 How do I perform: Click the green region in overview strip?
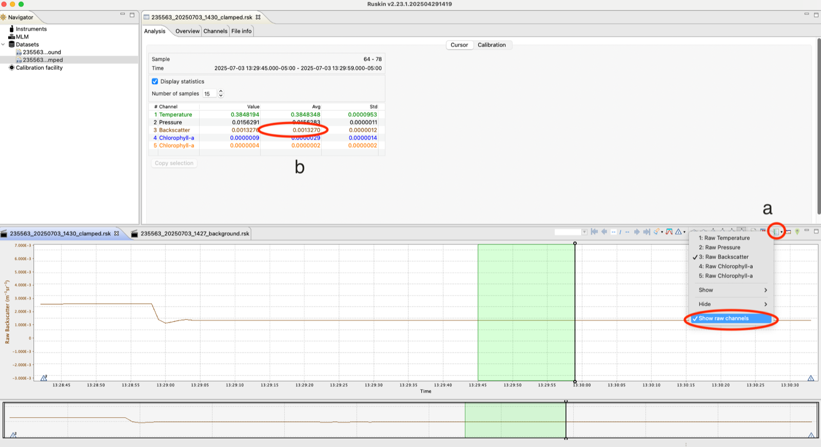click(515, 420)
